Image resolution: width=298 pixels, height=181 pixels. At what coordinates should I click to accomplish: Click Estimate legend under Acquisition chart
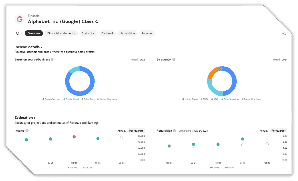coord(229,168)
